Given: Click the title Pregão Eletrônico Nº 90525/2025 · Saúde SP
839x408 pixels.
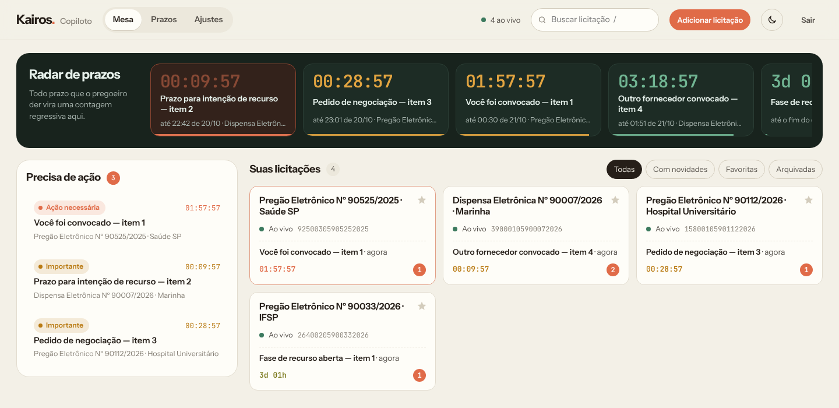Looking at the screenshot, I should [331, 206].
